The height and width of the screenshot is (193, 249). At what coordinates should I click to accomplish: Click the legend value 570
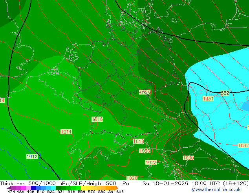coord(92,191)
